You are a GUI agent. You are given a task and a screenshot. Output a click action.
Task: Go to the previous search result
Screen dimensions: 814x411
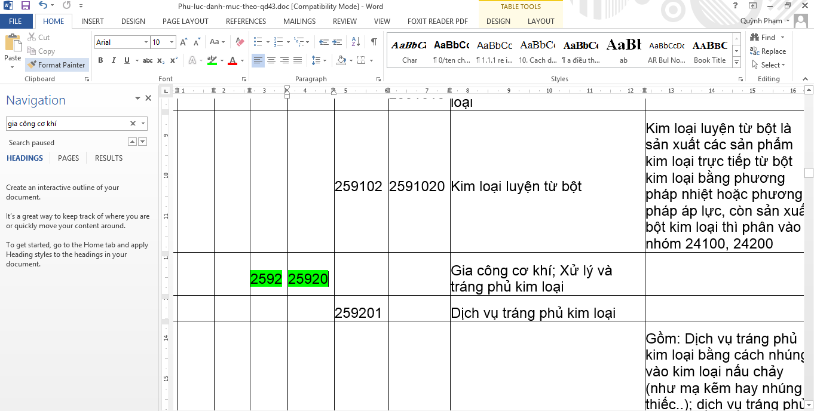point(133,142)
